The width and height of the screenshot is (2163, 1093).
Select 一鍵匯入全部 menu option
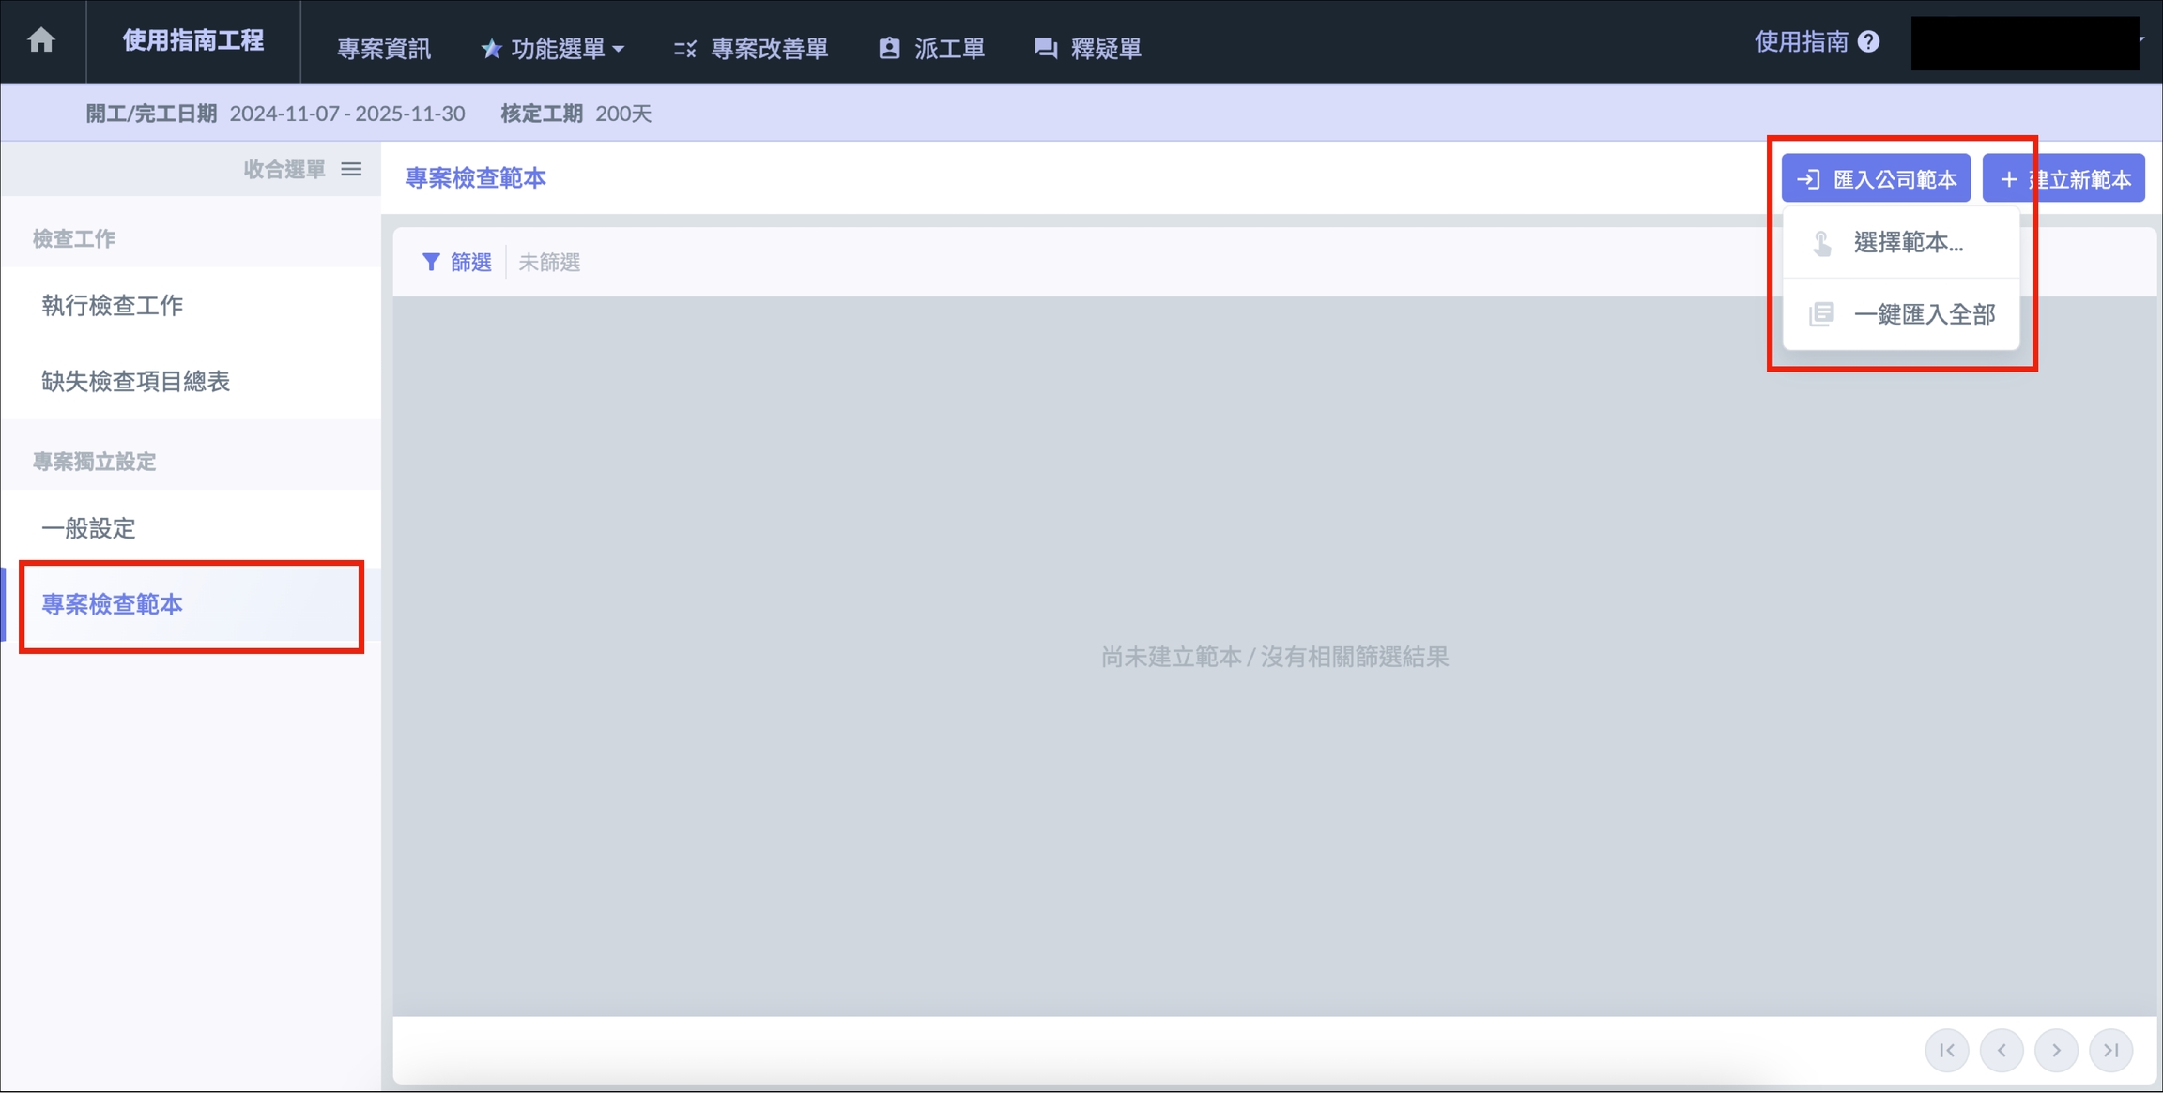click(x=1923, y=314)
